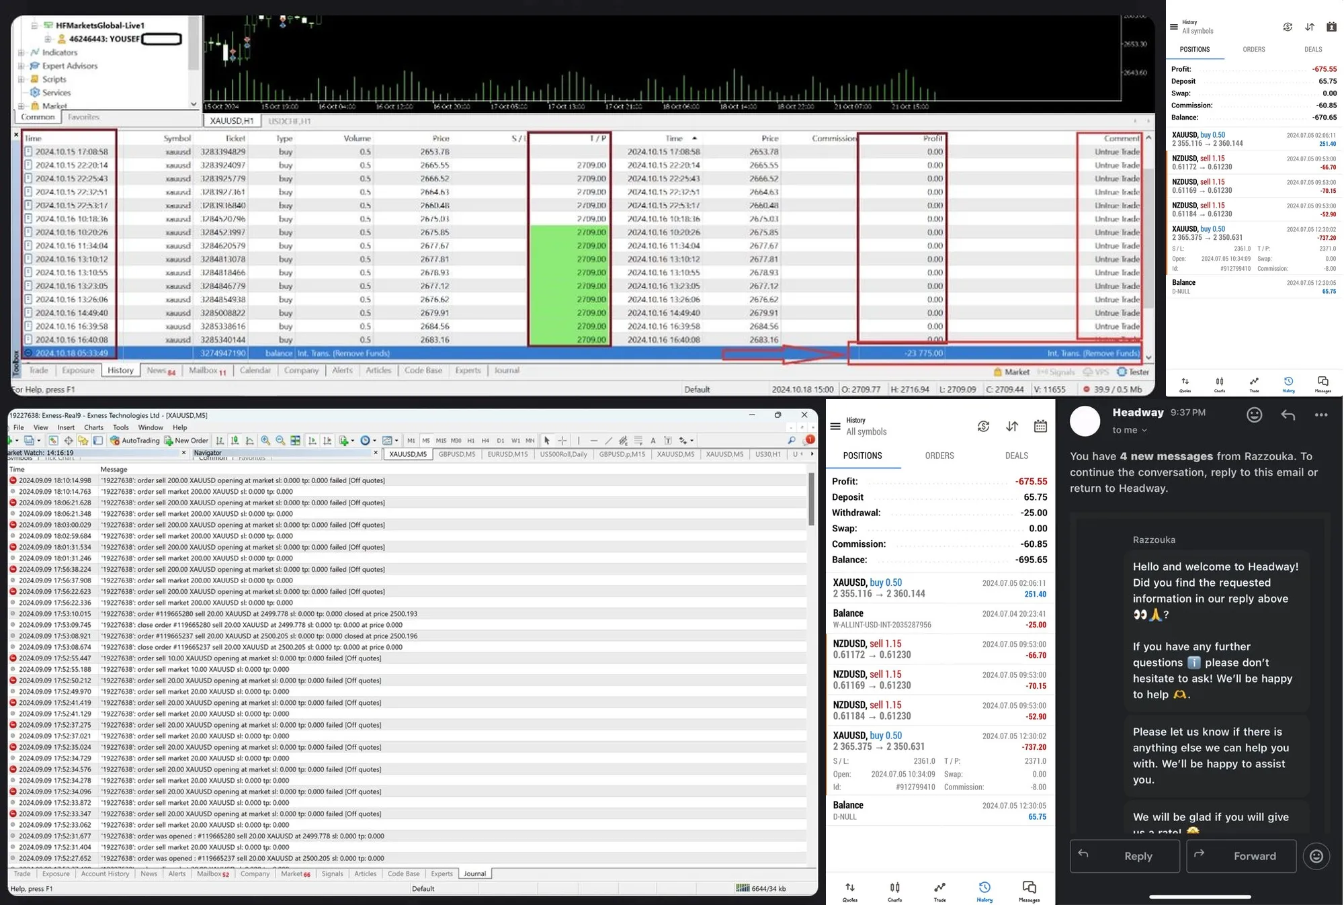This screenshot has height=905, width=1344.
Task: Toggle the M30 timeframe button
Action: [x=456, y=441]
